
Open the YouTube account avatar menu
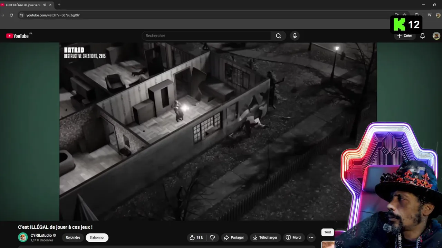[436, 36]
